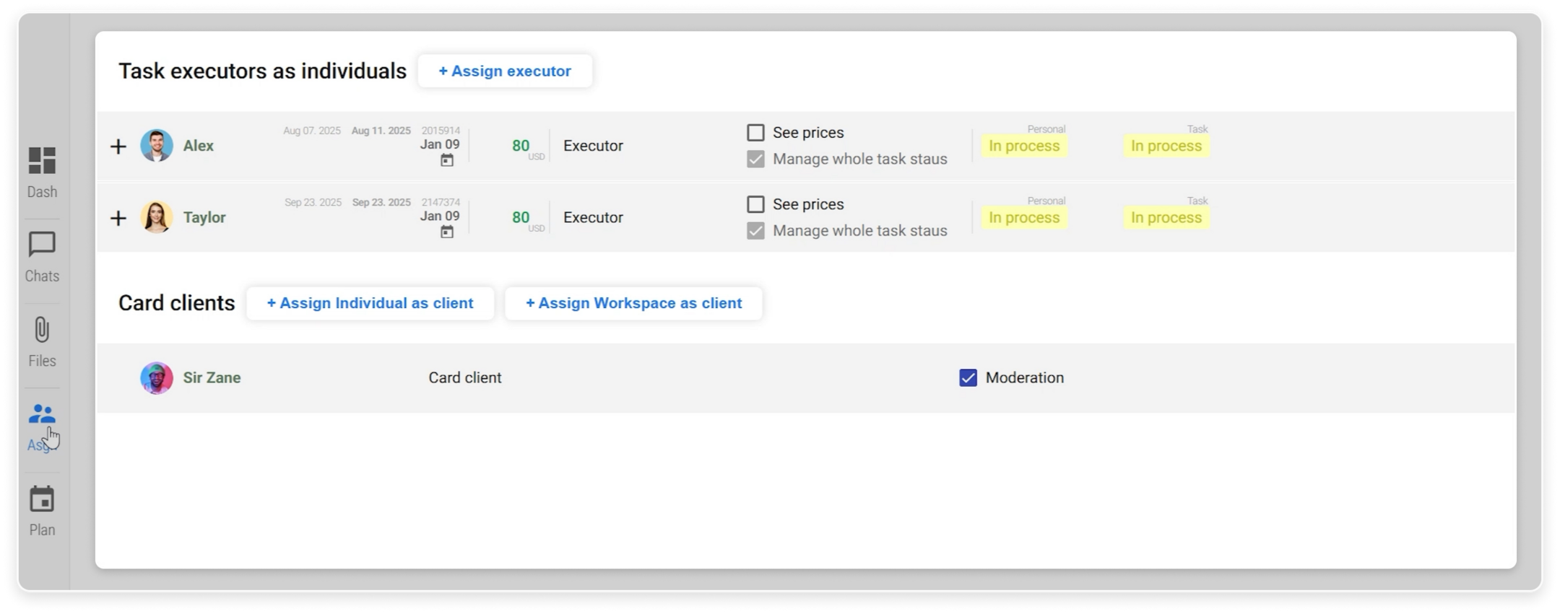Click the calendar icon in Taylor's row
The width and height of the screenshot is (1560, 614).
(447, 232)
